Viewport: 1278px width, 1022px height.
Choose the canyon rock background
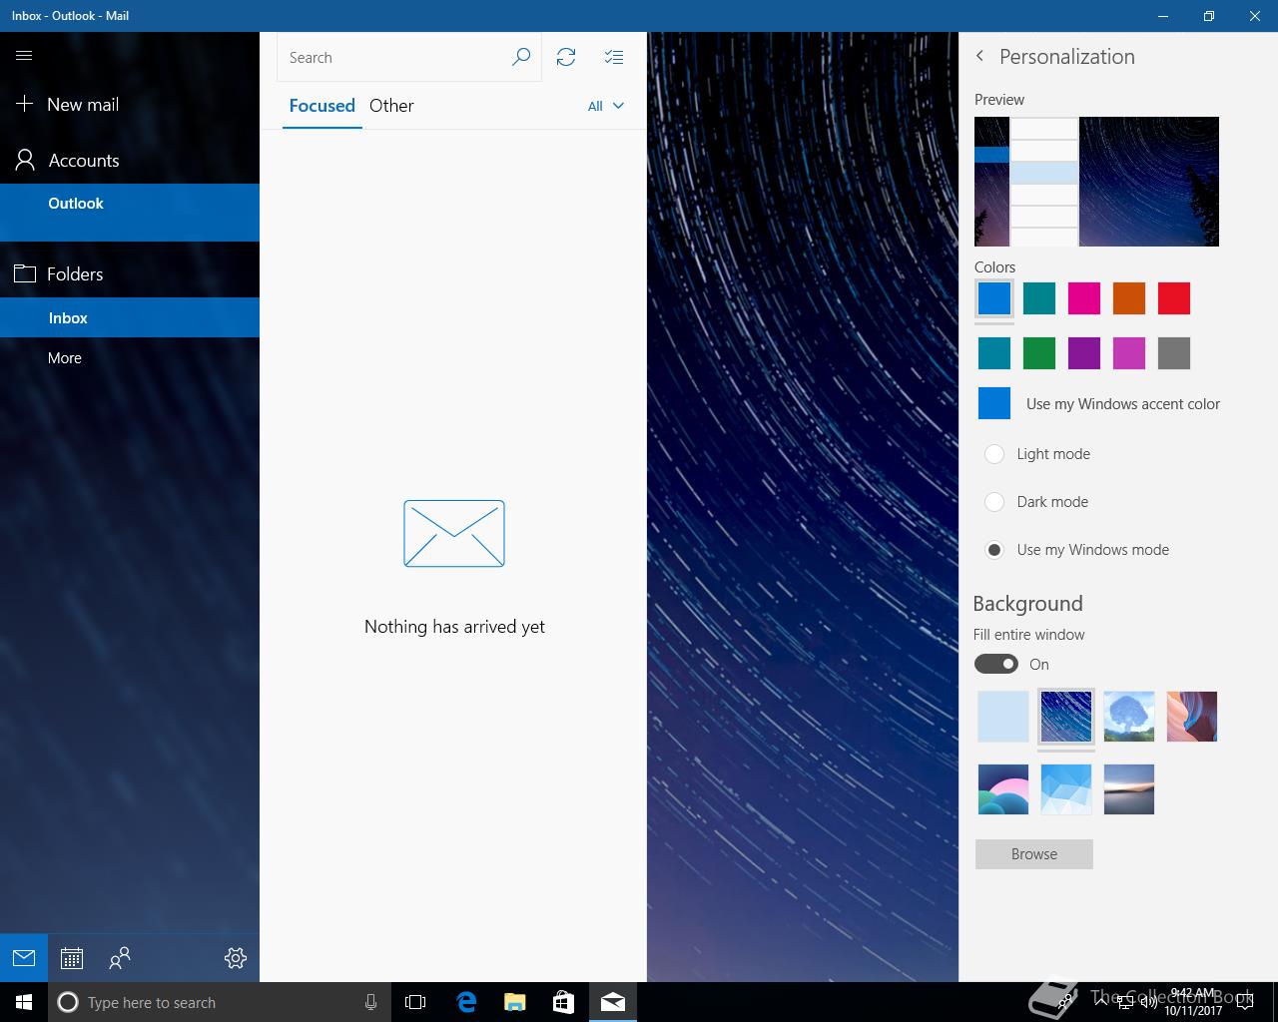click(x=1192, y=717)
